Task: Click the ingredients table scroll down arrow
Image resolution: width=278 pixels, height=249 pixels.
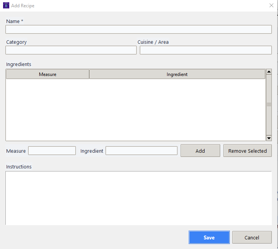Action: coord(269,138)
